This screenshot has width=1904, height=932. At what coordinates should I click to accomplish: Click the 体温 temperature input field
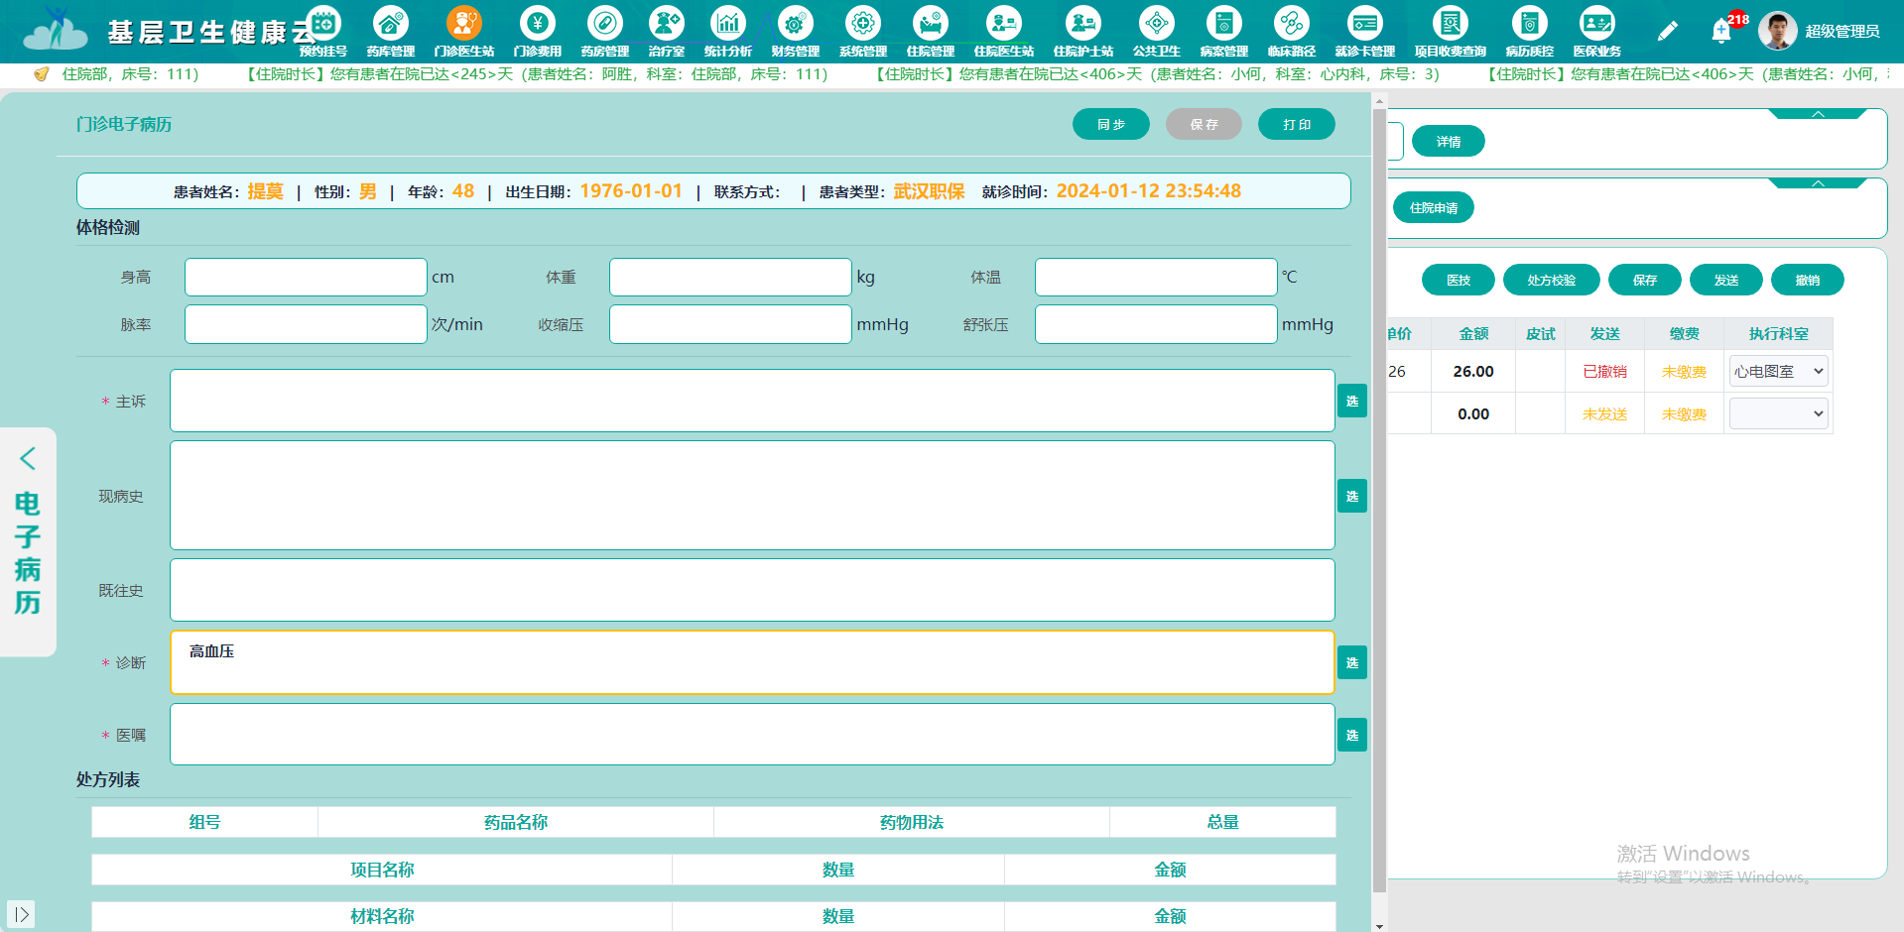(x=1156, y=277)
